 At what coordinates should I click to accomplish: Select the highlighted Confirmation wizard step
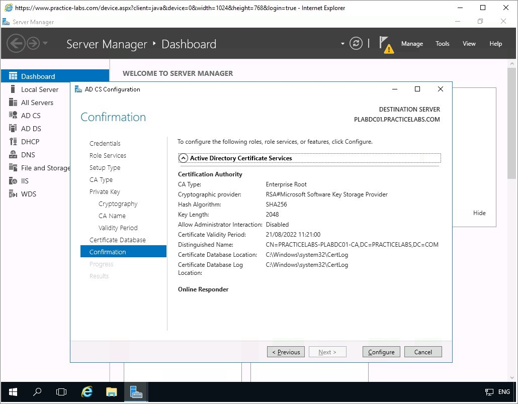pos(123,252)
